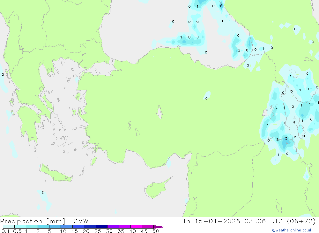The image size is (319, 233).
Task: Click the '0.5' legend scale label
Action: click(x=17, y=231)
